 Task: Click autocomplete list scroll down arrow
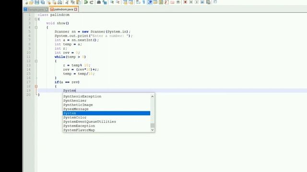tap(153, 130)
